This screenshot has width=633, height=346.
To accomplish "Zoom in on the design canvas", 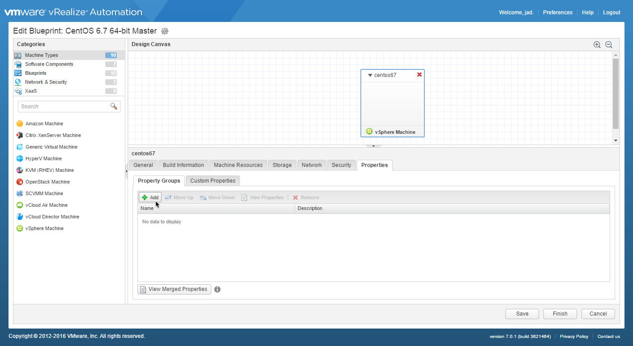I will 597,44.
